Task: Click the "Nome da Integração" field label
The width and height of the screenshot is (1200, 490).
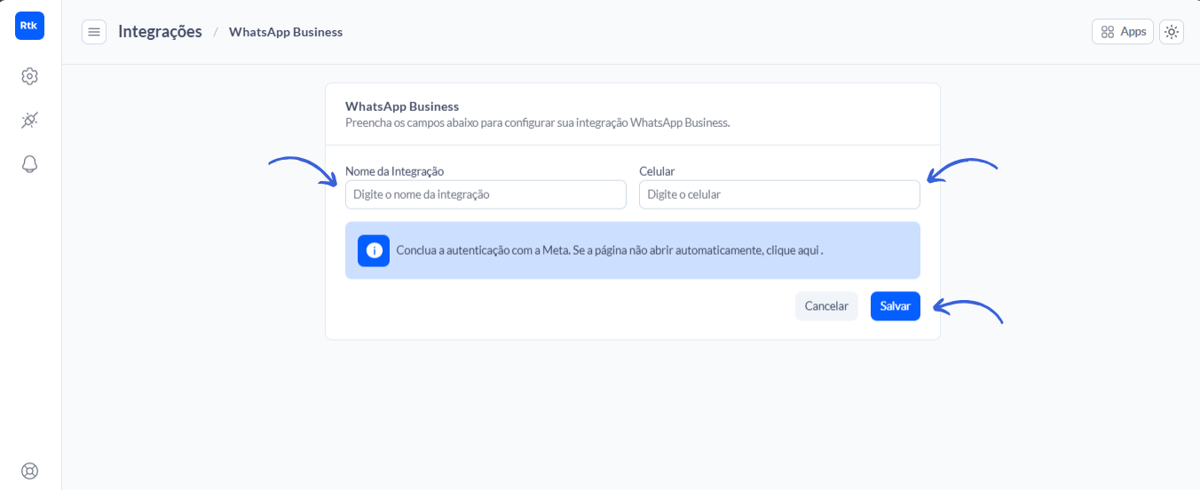Action: click(x=394, y=170)
